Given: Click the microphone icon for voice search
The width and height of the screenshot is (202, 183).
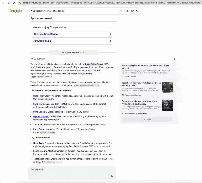Looking at the screenshot, I should click(x=127, y=11).
